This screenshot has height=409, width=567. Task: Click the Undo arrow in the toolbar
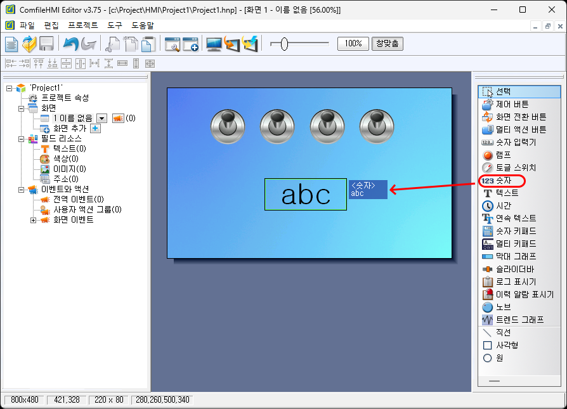click(70, 44)
